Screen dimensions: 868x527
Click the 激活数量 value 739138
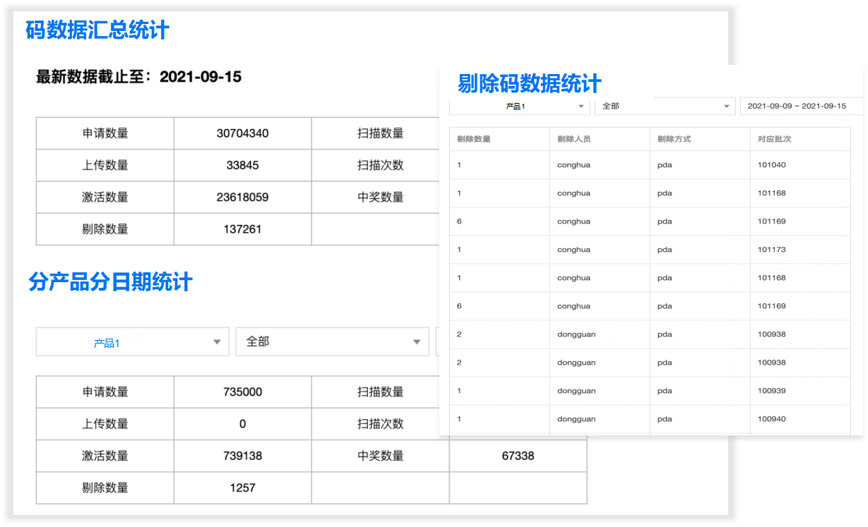point(242,456)
